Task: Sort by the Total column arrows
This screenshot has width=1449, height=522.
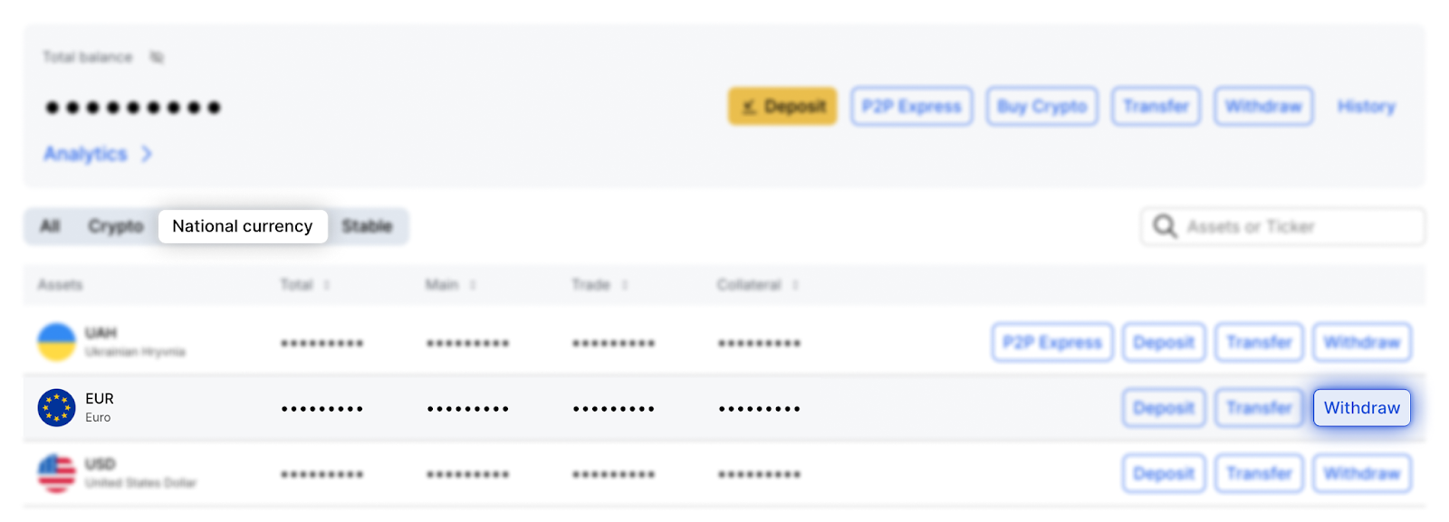Action: [x=326, y=285]
